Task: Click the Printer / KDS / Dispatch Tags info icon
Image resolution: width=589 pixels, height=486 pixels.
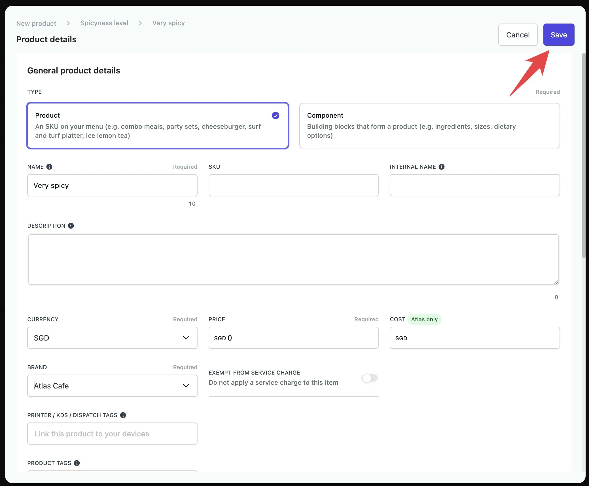Action: point(123,415)
